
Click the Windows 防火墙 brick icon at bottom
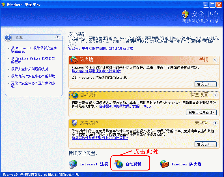point(164,164)
